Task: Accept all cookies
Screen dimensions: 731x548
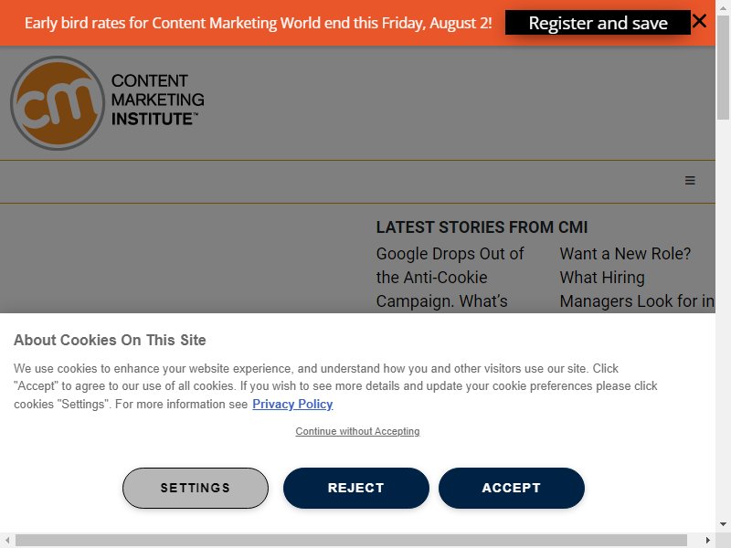Action: (512, 488)
